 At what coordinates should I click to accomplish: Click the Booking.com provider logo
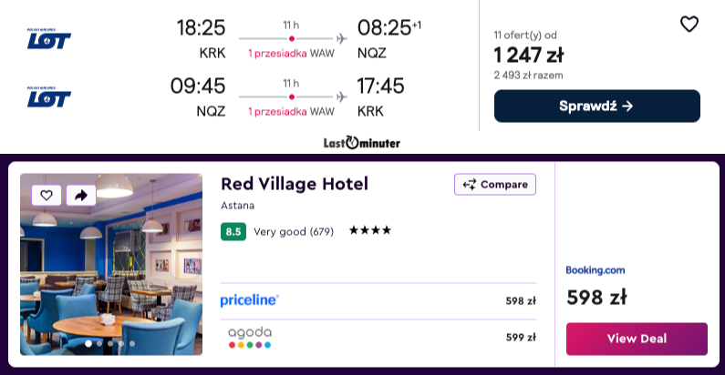pyautogui.click(x=596, y=270)
